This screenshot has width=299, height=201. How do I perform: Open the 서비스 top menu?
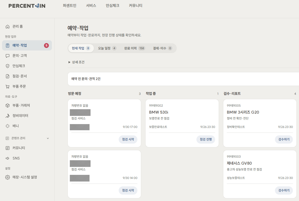91,6
